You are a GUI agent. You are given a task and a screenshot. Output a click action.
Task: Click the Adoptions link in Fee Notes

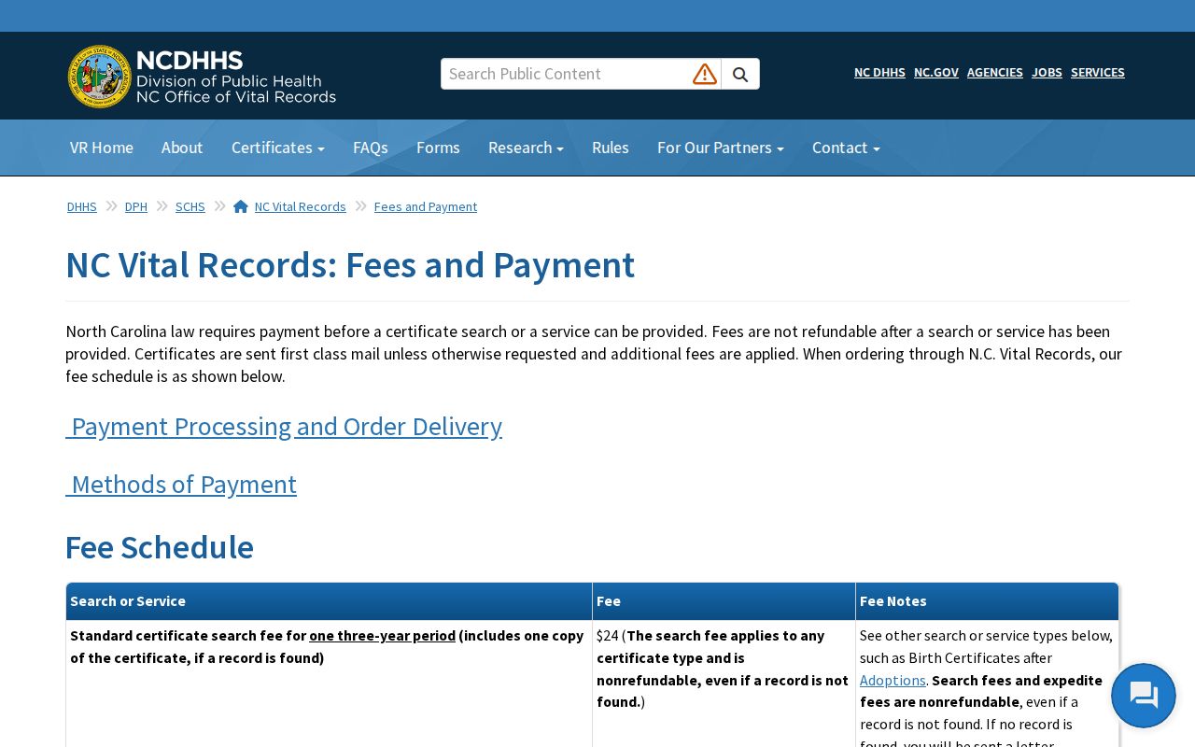[x=893, y=680]
